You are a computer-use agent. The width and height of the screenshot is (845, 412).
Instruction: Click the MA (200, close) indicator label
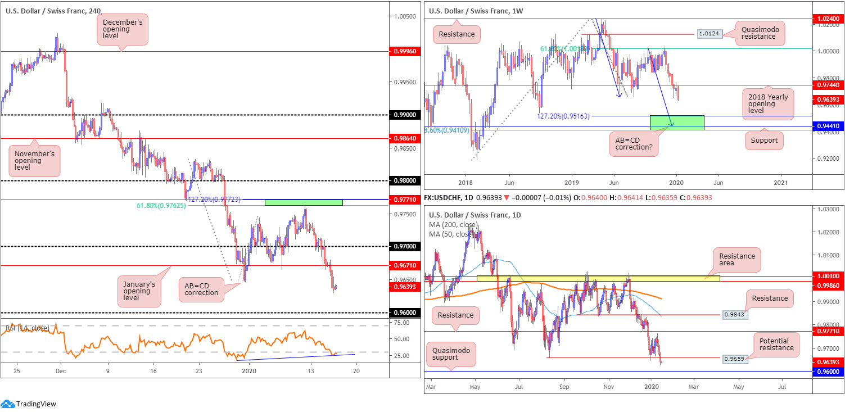[453, 225]
